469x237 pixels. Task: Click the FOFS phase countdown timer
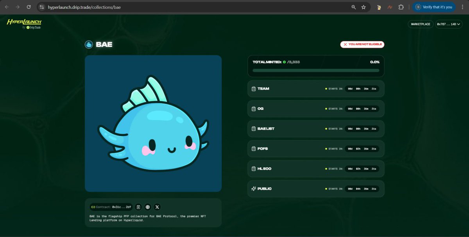362,149
